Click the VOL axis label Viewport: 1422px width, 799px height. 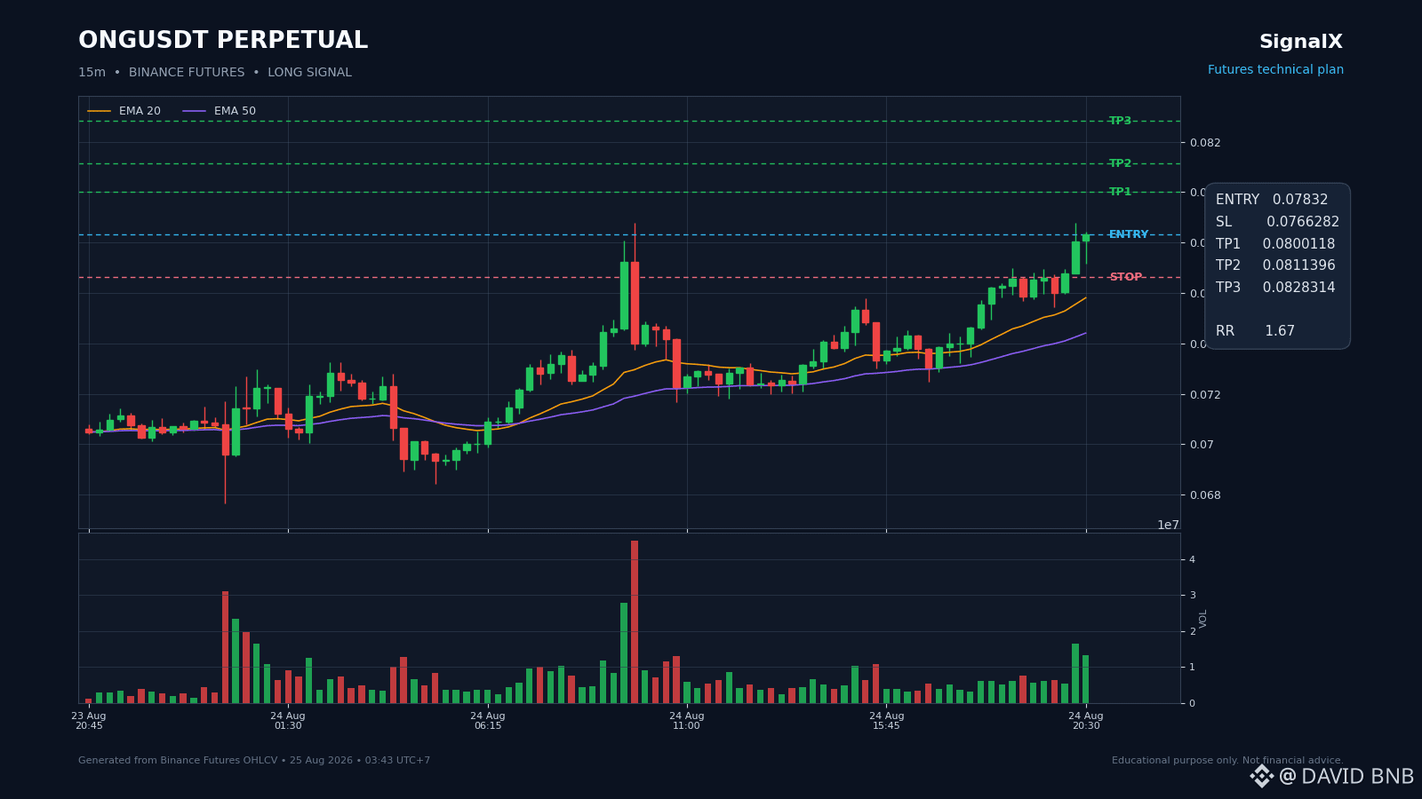[1203, 619]
